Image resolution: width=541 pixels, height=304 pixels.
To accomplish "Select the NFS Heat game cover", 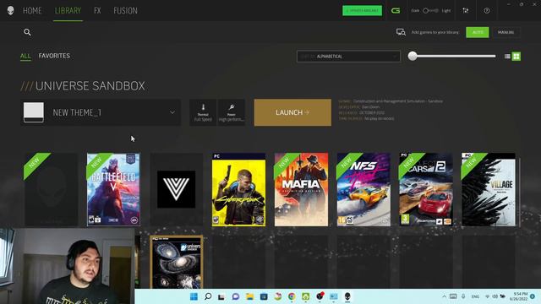I will pyautogui.click(x=363, y=189).
